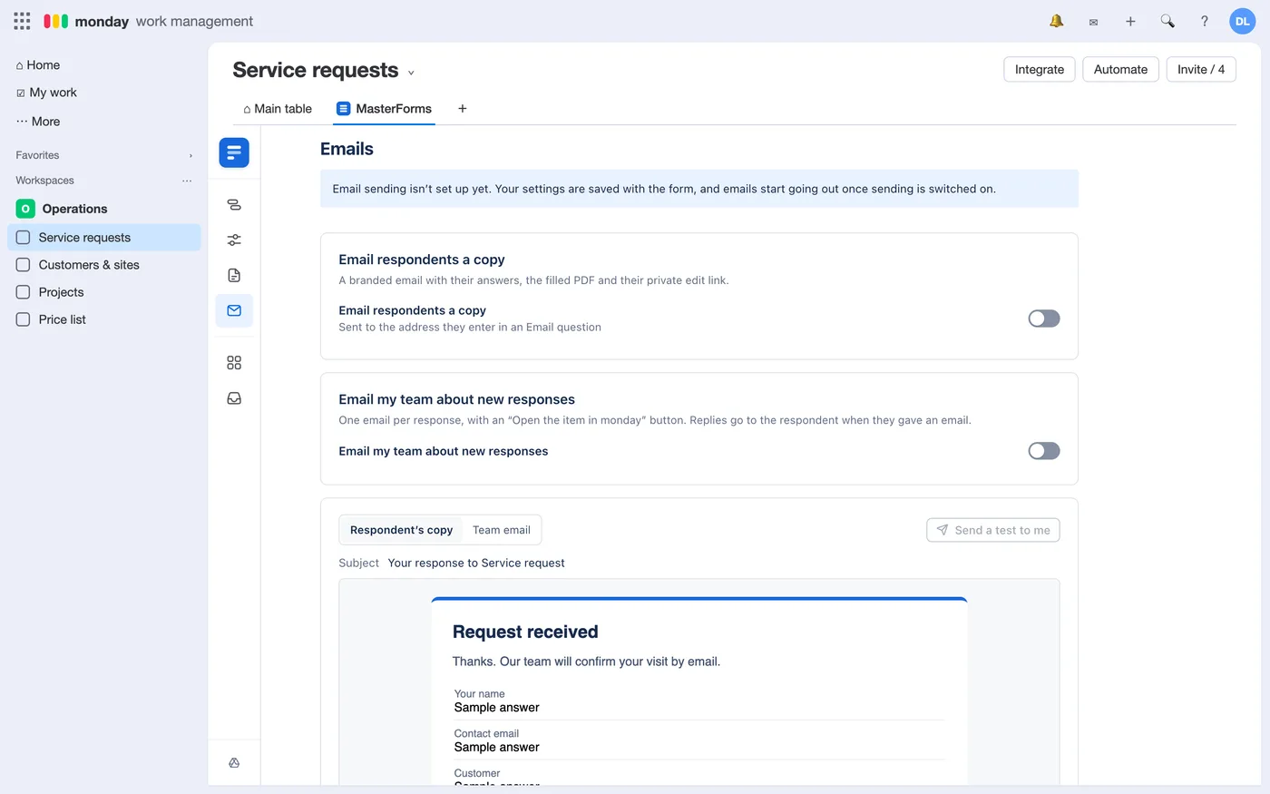Open the apps grid launcher icon
The width and height of the screenshot is (1270, 794).
(x=22, y=21)
